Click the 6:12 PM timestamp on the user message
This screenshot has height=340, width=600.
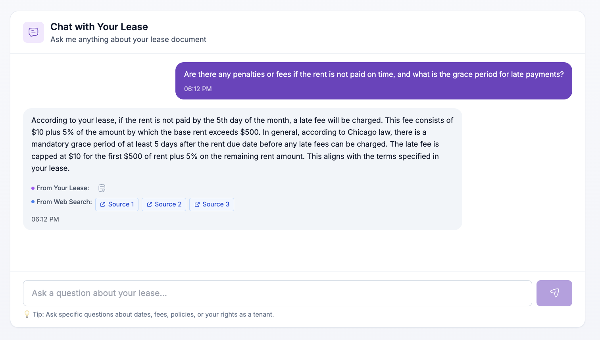coord(197,89)
